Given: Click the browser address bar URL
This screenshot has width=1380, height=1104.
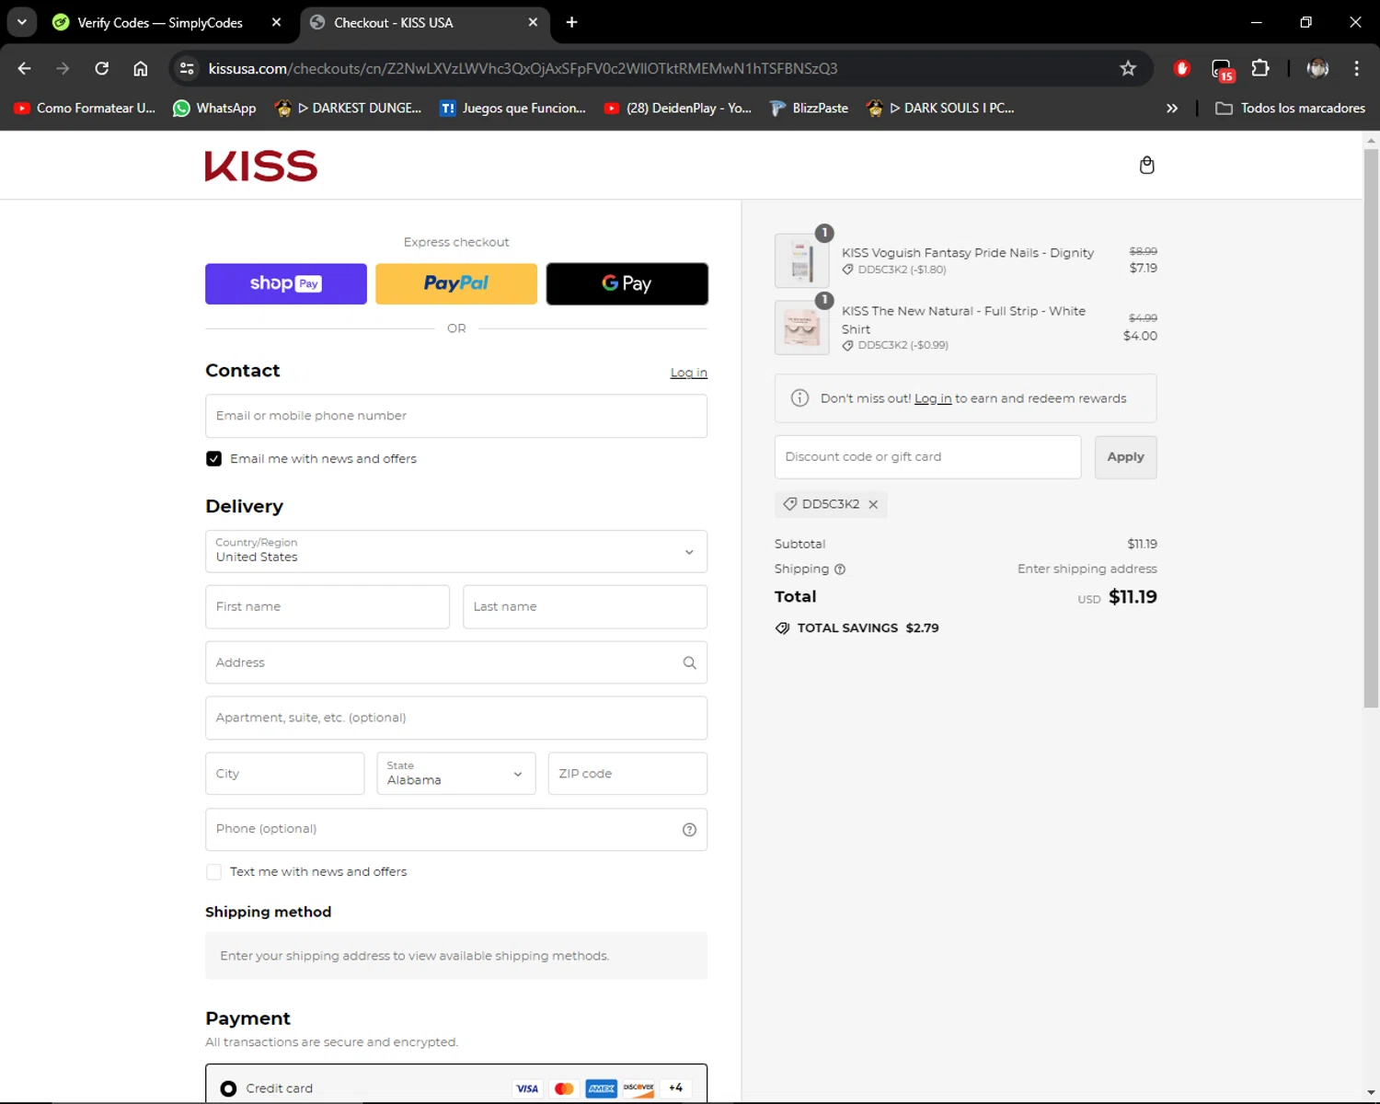Looking at the screenshot, I should click(523, 68).
